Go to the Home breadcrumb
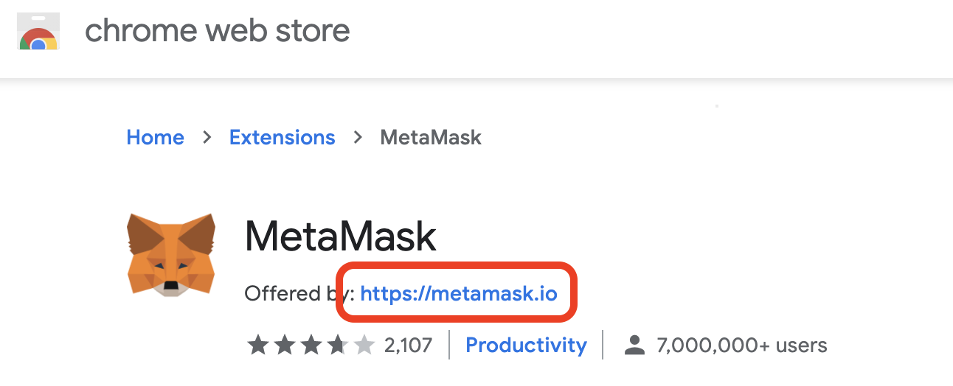 tap(156, 138)
